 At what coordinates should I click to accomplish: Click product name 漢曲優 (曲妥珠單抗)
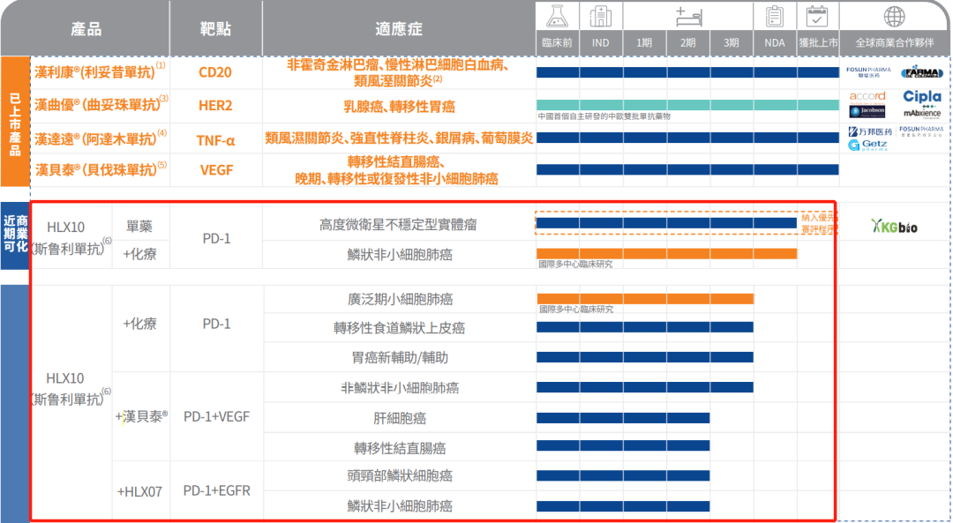tap(101, 104)
